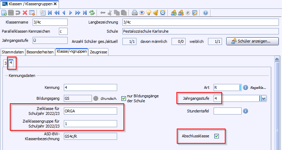282x150 pixels.
Task: Click the red delete X icon
Action: click(x=25, y=13)
